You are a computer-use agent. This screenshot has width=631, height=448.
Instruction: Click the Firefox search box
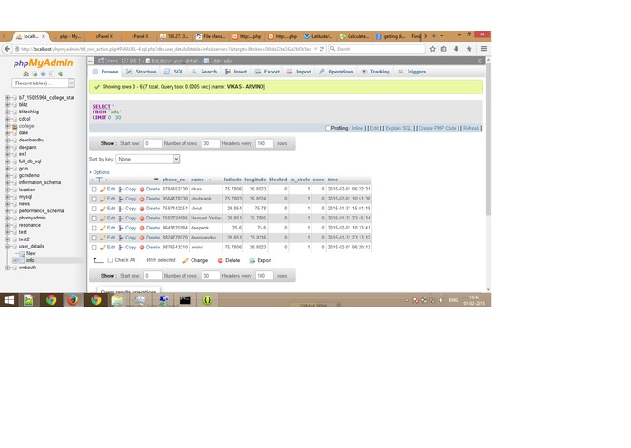pyautogui.click(x=377, y=49)
